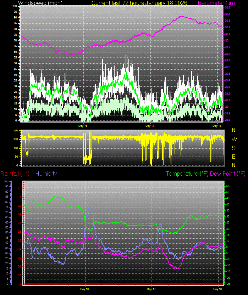
Task: Click Day 16 marker under temperature graph
Action: pos(84,289)
